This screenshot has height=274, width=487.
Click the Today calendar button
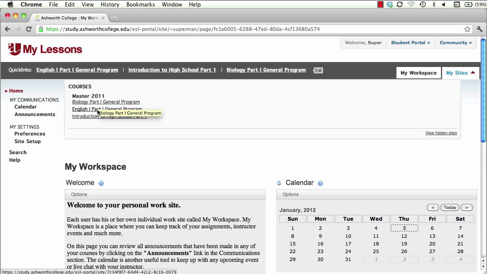[x=450, y=207]
